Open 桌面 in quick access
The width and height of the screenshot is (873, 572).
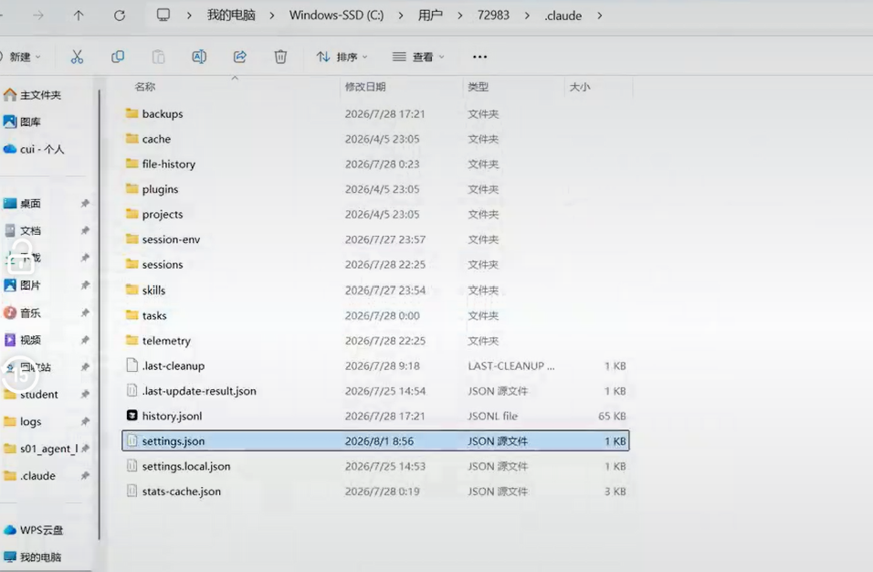[22, 203]
